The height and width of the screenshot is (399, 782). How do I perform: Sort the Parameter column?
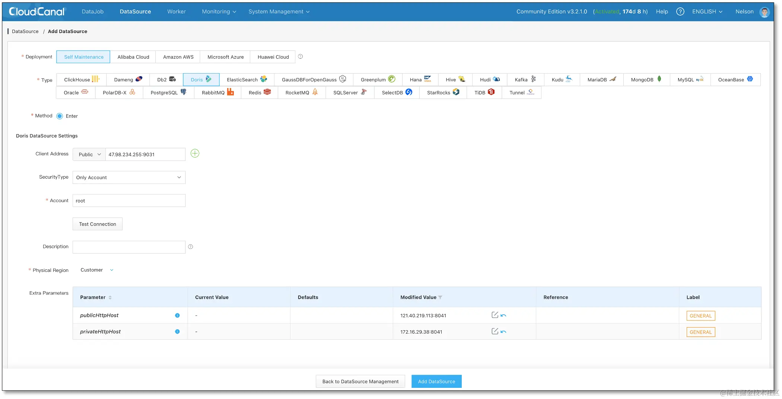[x=110, y=298]
